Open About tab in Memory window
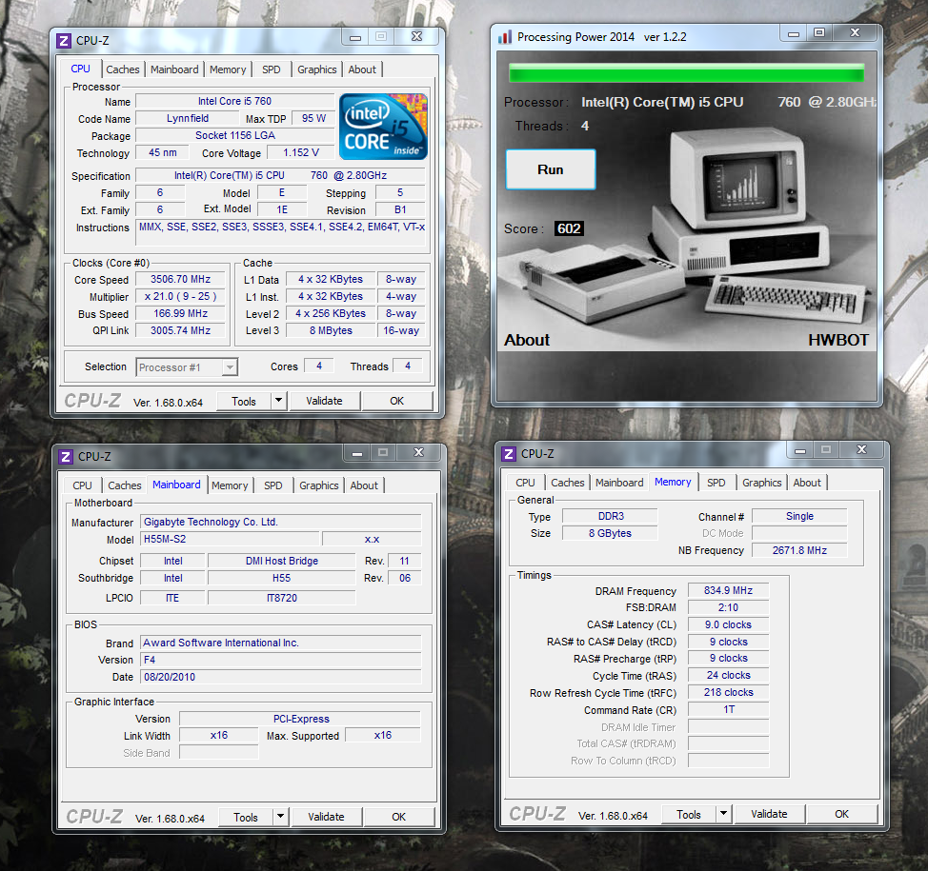The height and width of the screenshot is (871, 928). [807, 483]
